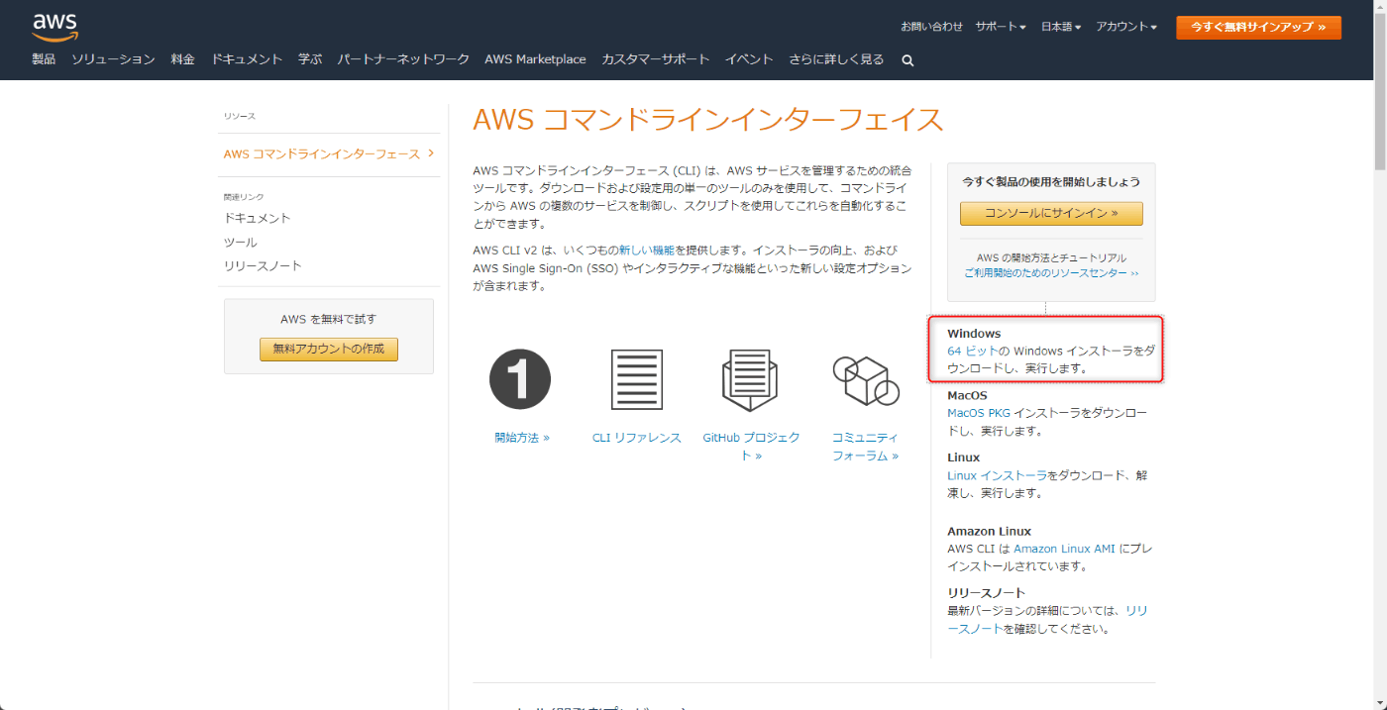This screenshot has width=1387, height=710.
Task: Open the イベント menu item
Action: pyautogui.click(x=749, y=59)
